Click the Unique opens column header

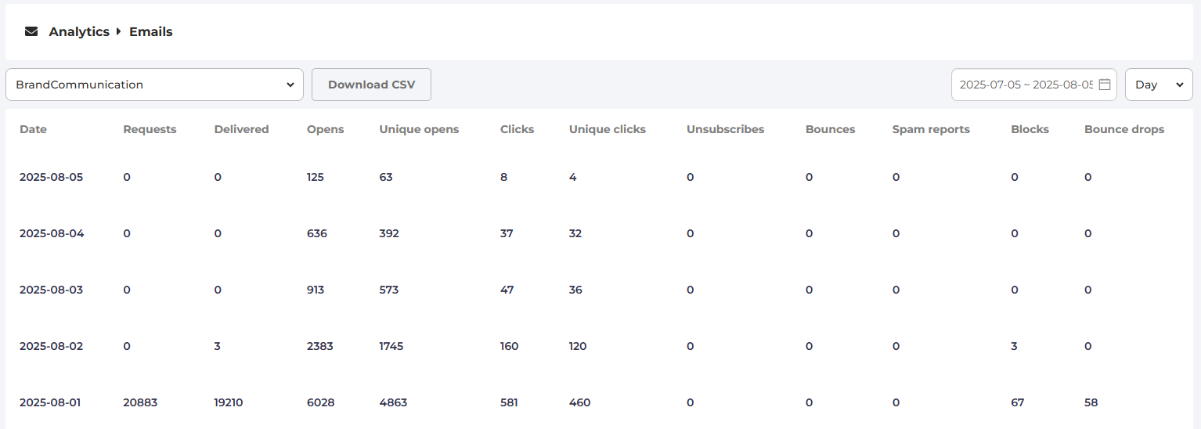419,130
